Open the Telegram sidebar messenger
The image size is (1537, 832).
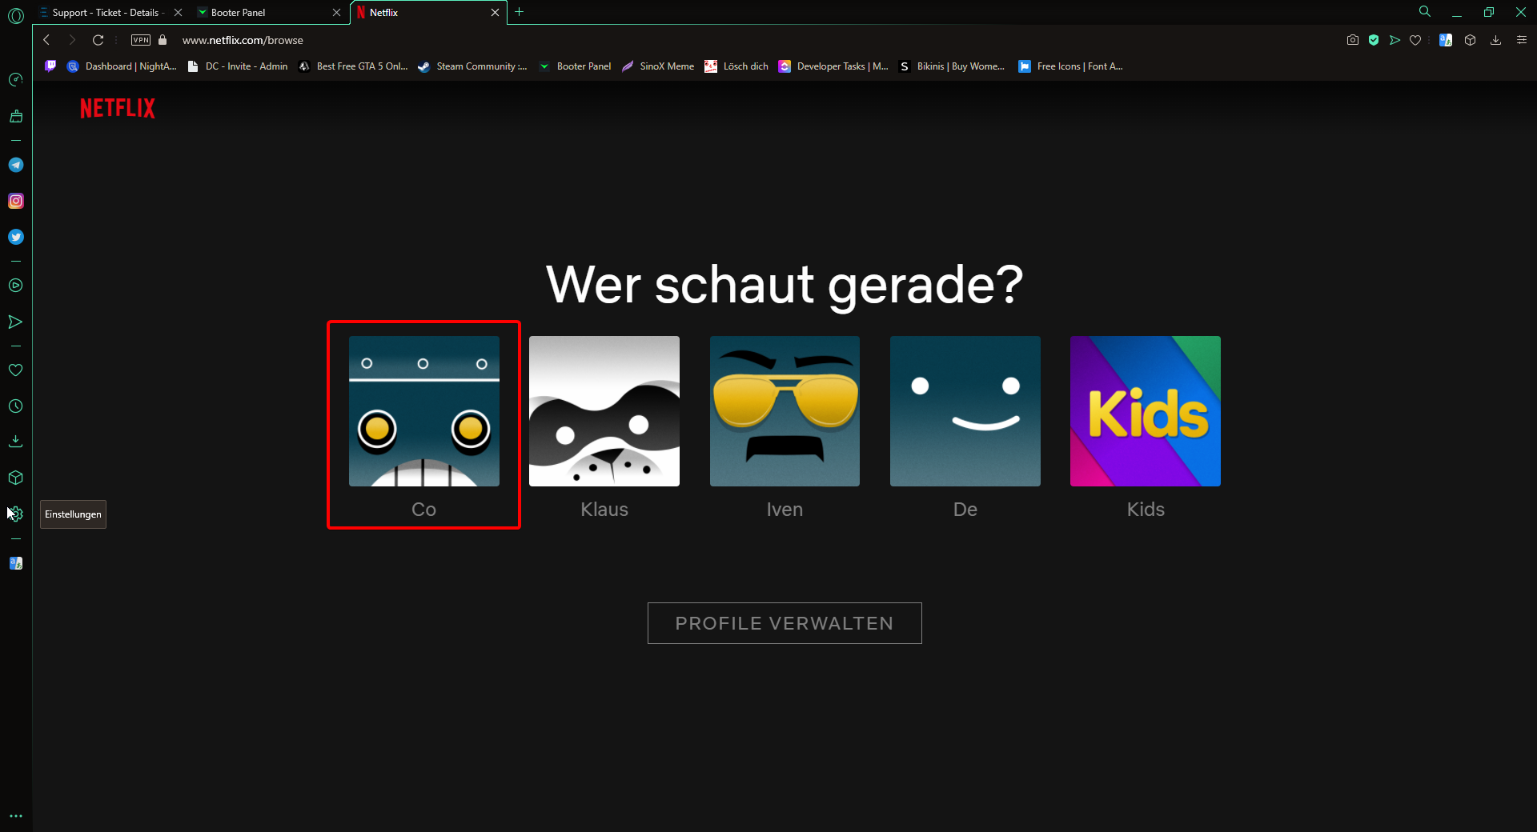tap(16, 165)
